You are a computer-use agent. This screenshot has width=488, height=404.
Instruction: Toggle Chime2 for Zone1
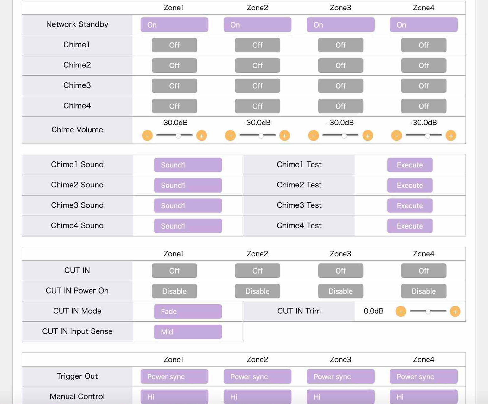click(174, 65)
